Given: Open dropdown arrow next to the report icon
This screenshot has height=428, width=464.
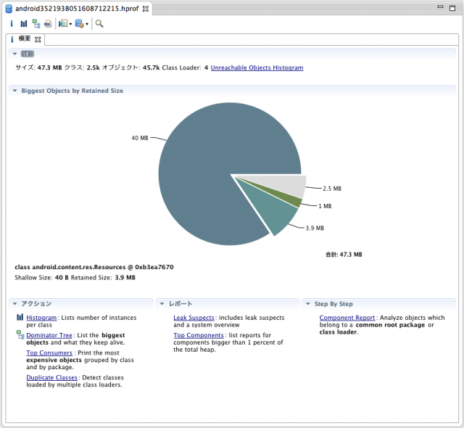Looking at the screenshot, I should point(70,24).
